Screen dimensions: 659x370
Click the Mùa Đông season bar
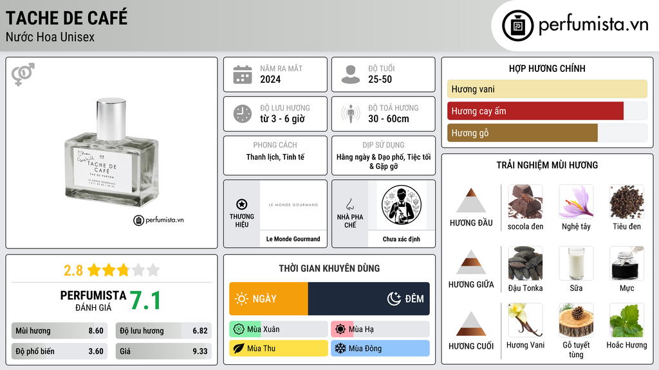(380, 348)
